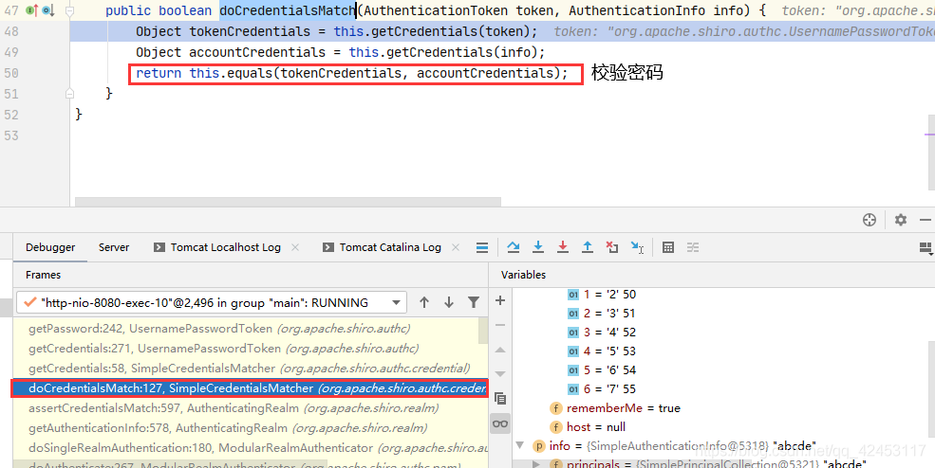Toggle the frames filter funnel icon

[x=474, y=302]
